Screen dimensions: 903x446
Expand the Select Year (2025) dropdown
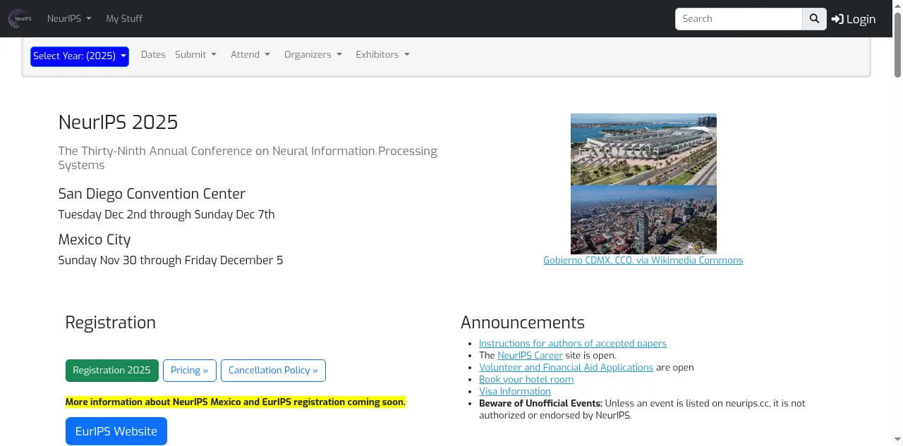click(x=80, y=56)
